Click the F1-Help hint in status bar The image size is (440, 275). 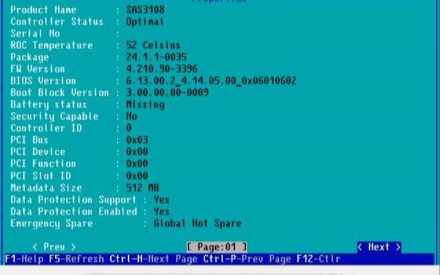pos(24,258)
